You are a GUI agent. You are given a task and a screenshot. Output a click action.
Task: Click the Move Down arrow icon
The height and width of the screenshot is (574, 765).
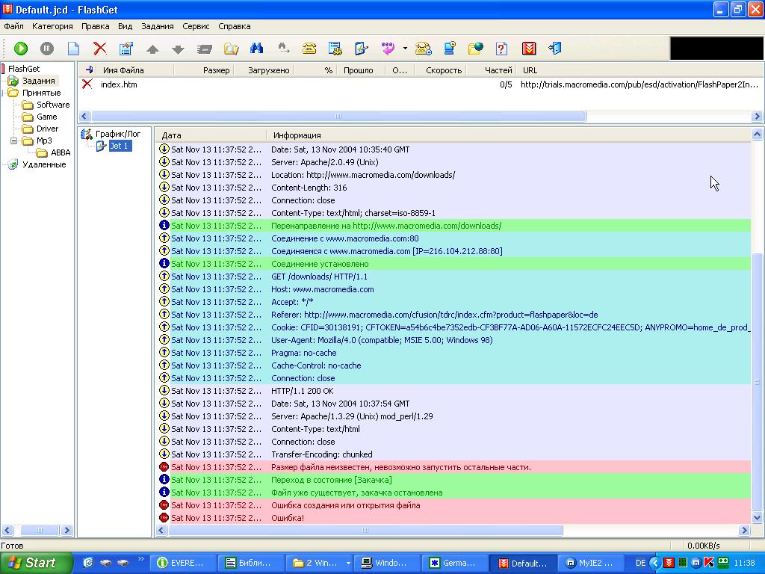178,49
